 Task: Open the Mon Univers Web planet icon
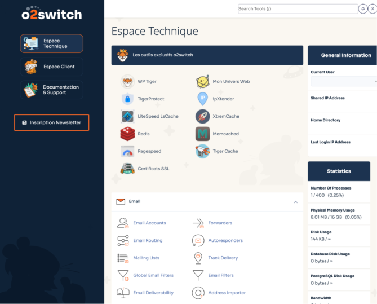[203, 82]
